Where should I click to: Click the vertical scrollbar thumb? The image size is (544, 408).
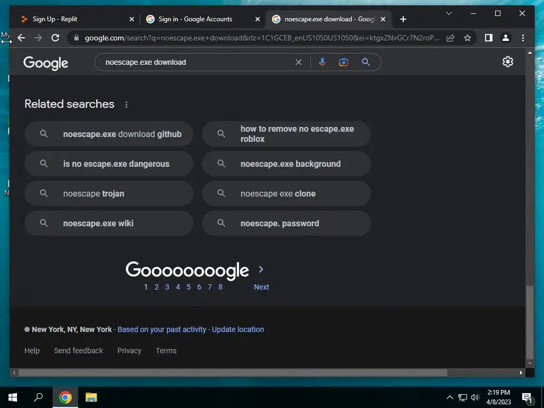[530, 322]
